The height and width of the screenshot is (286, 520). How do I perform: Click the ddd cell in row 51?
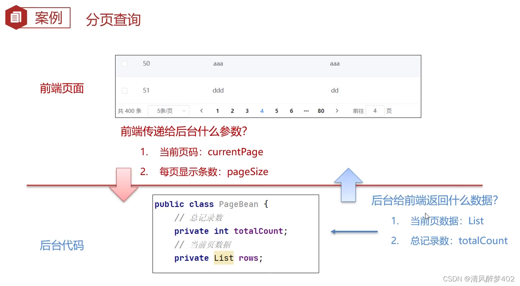click(x=218, y=91)
